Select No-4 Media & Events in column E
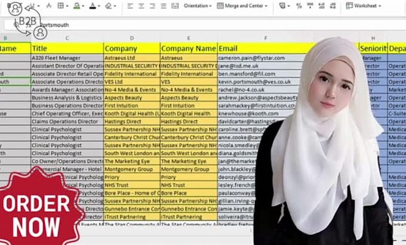This screenshot has height=245, width=406. tap(189, 90)
